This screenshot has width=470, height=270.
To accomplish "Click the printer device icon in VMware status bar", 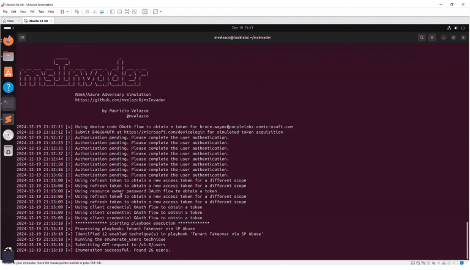I will click(x=428, y=263).
